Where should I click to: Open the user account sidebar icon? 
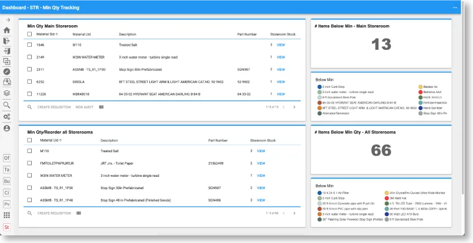tap(6, 128)
